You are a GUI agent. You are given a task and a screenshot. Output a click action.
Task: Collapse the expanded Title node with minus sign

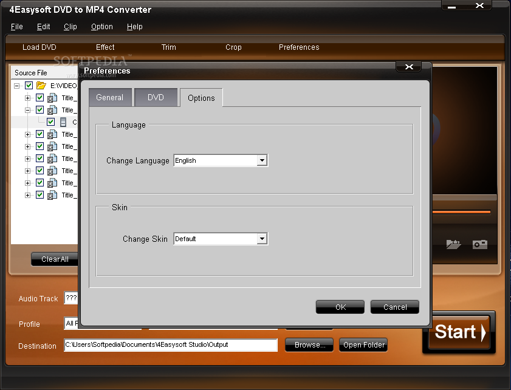point(28,110)
